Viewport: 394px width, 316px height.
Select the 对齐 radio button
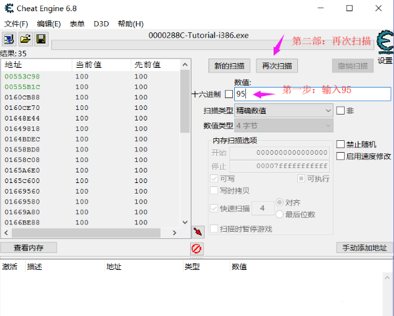[280, 202]
